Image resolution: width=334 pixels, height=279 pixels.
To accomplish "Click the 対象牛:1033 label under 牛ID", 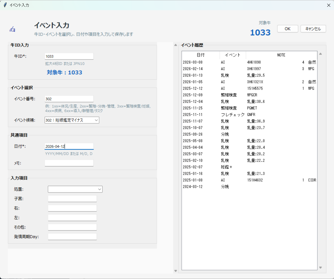I will click(x=64, y=73).
